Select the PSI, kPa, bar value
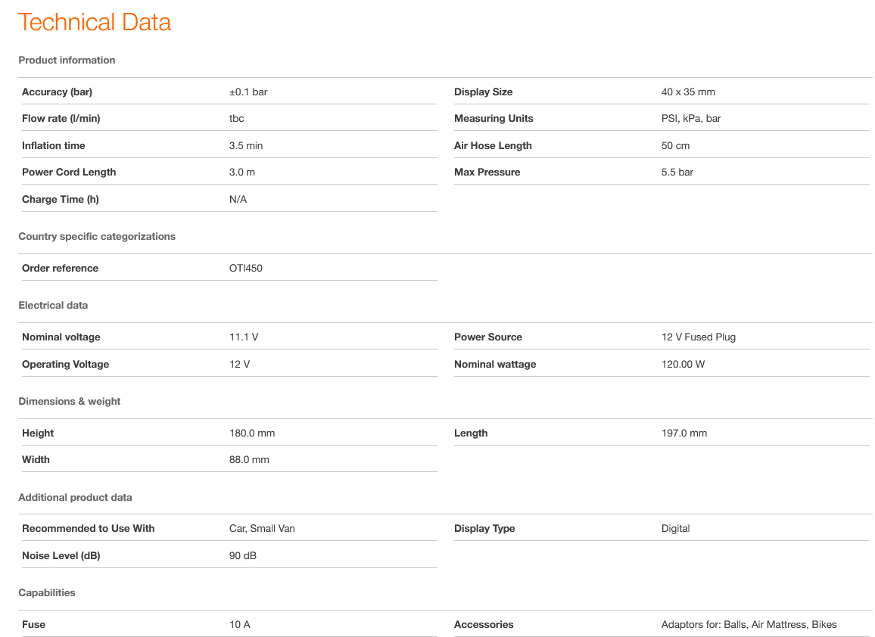This screenshot has height=637, width=875. click(x=691, y=118)
